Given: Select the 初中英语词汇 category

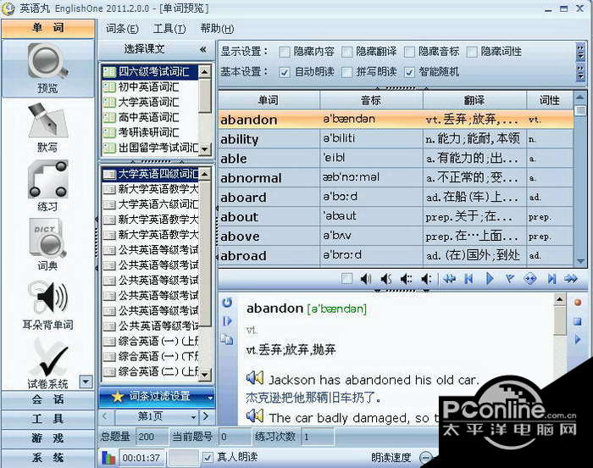Looking at the screenshot, I should (150, 87).
